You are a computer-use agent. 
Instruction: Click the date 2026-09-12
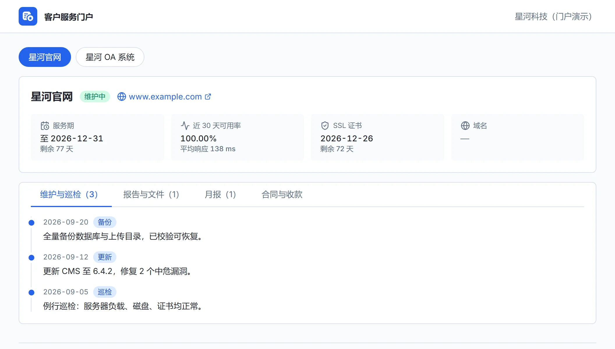(x=66, y=257)
